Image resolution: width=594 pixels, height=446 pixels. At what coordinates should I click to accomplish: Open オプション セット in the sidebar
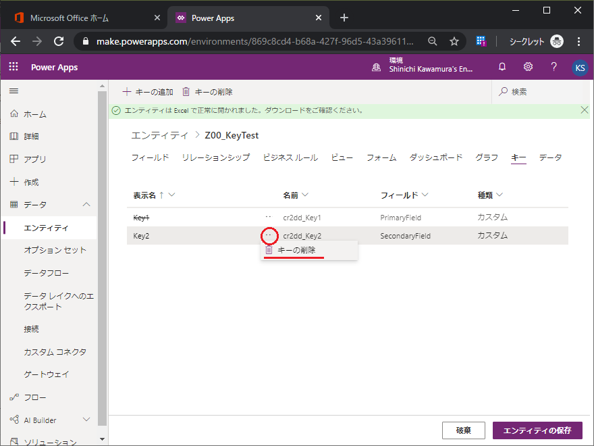[55, 250]
